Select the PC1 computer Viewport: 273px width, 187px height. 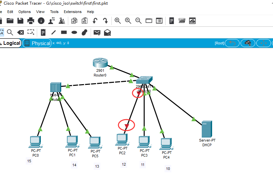point(73,142)
